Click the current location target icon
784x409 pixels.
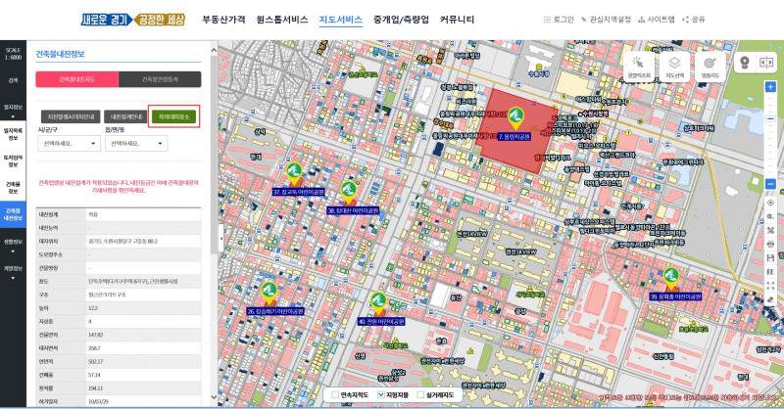[x=770, y=203]
